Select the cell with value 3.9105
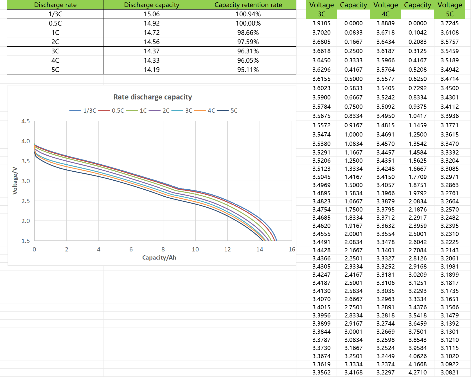Viewport: 471px width, 377px height. (x=321, y=23)
